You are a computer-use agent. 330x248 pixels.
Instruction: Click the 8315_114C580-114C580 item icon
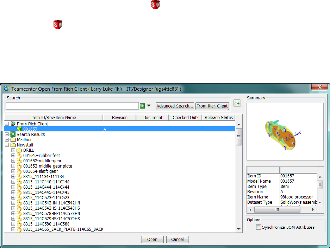coord(19,224)
